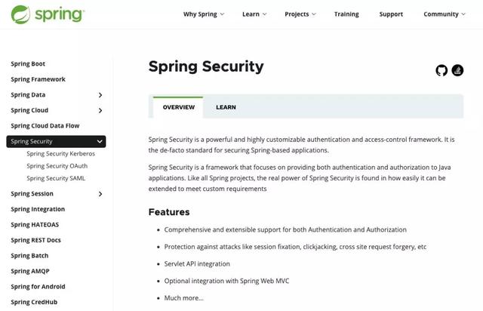Select Spring Boot in the sidebar
This screenshot has height=311, width=483.
click(x=28, y=64)
